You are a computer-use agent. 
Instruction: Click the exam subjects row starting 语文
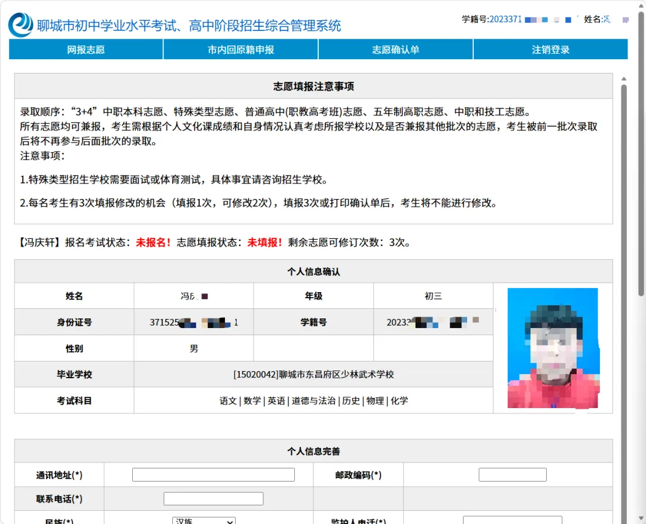[x=313, y=400]
